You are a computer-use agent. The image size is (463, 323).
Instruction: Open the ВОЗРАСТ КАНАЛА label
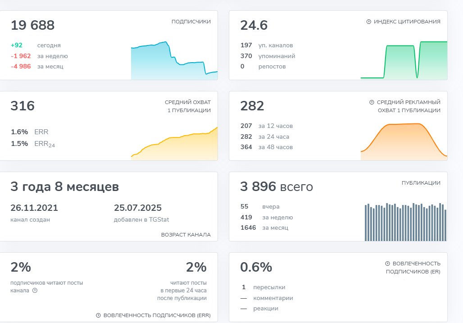click(x=186, y=235)
